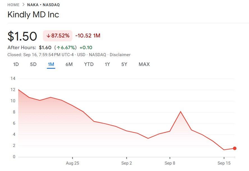Click the lowest chart point near Sep 15
This screenshot has width=249, height=171.
click(x=224, y=149)
